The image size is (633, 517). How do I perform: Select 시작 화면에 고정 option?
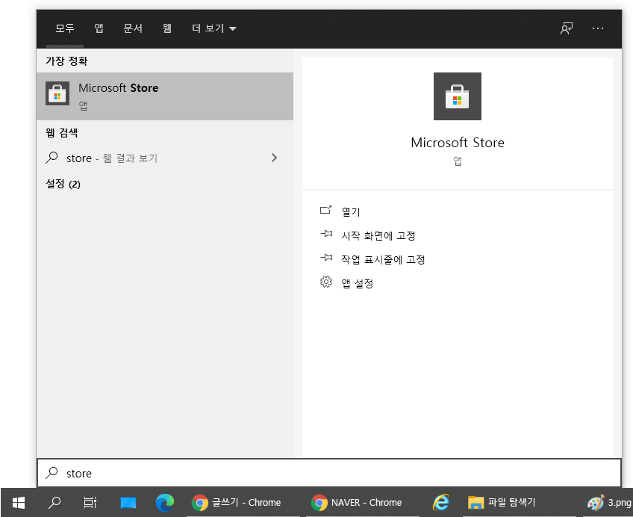point(378,235)
